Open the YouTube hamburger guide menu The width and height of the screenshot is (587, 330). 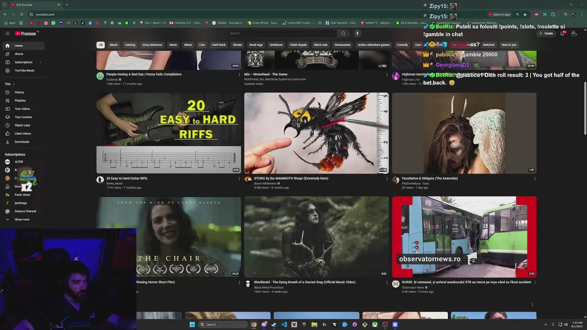click(7, 33)
